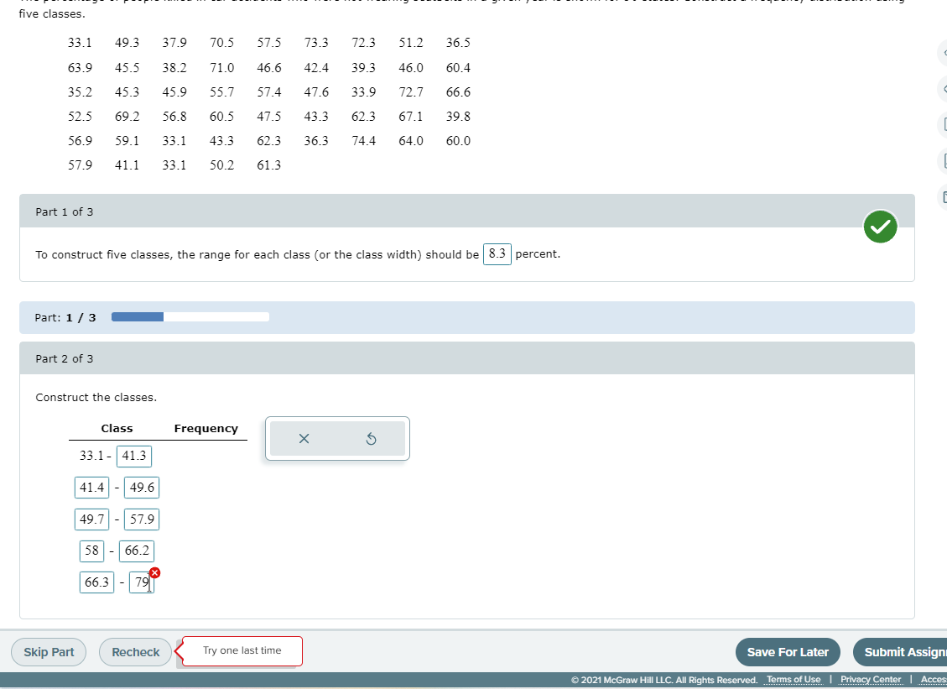
Task: Select the Try one last time prompt
Action: tap(241, 650)
